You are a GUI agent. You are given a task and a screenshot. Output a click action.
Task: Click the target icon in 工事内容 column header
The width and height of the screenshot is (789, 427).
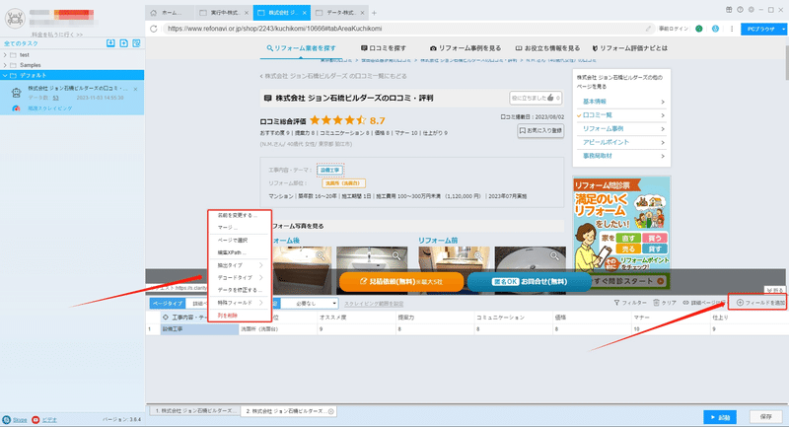pyautogui.click(x=165, y=318)
